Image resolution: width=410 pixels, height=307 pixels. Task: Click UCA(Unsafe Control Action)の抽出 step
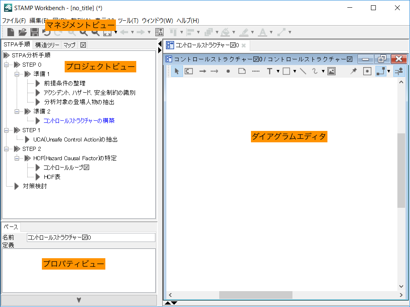point(75,139)
